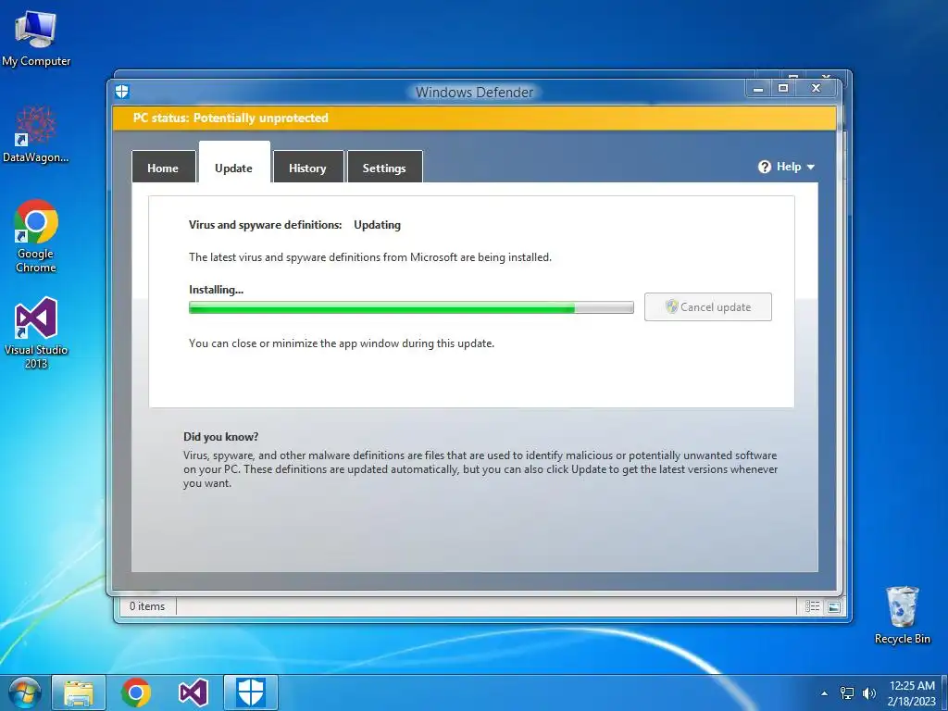Open My Computer desktop icon
The height and width of the screenshot is (711, 948).
36,39
